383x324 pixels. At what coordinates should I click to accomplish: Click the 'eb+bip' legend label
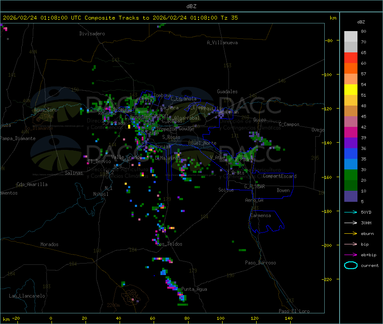tap(369, 255)
